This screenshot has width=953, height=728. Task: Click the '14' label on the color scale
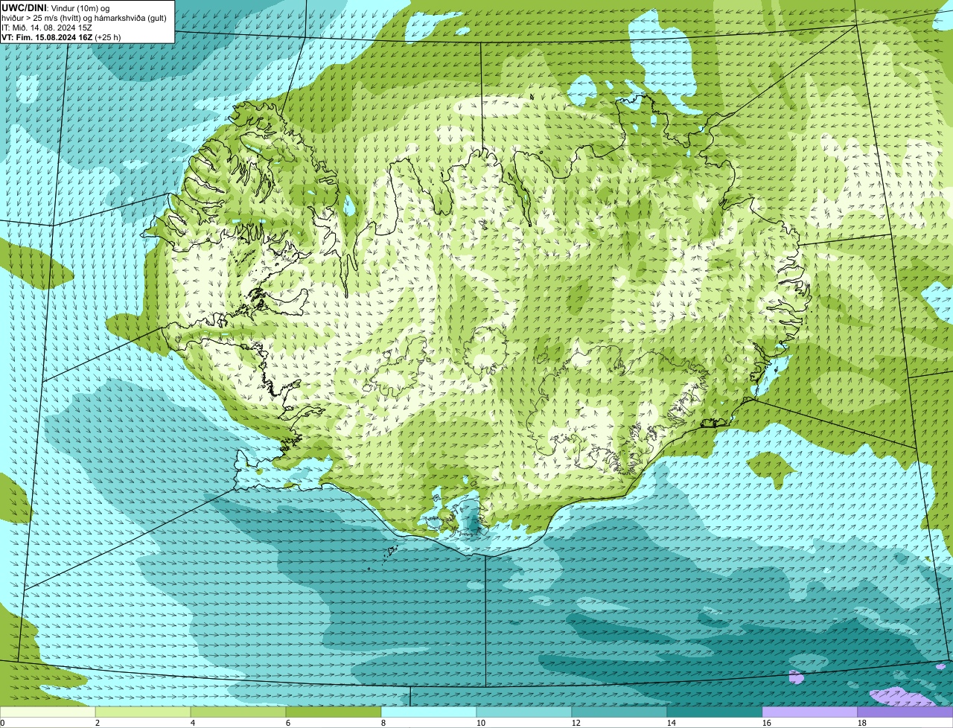coord(672,723)
